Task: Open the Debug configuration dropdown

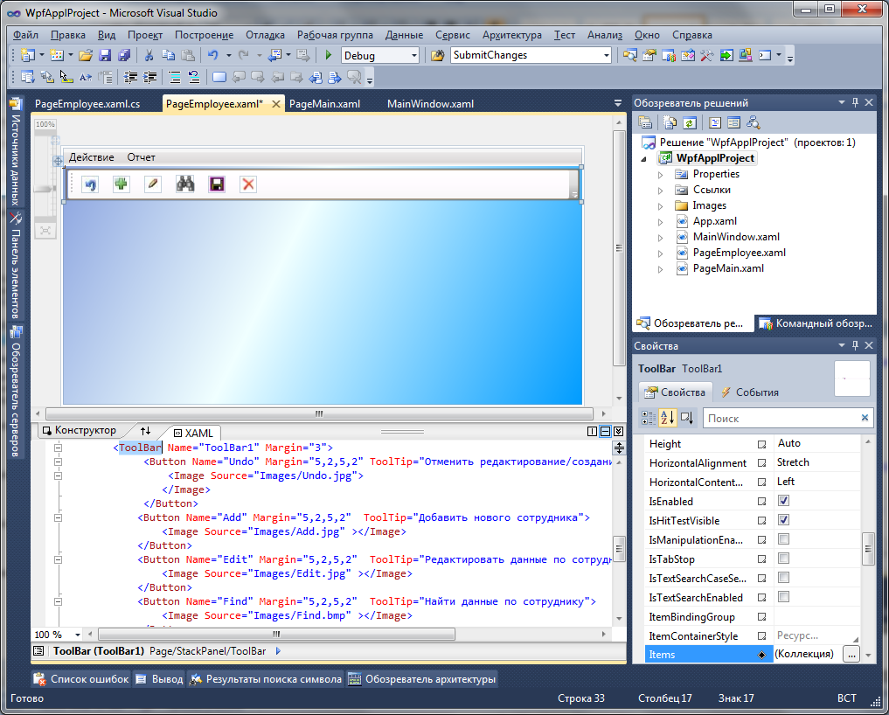Action: point(413,56)
